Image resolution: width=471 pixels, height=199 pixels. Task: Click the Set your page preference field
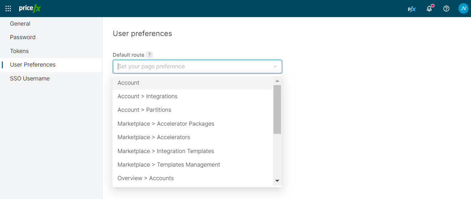pos(193,67)
